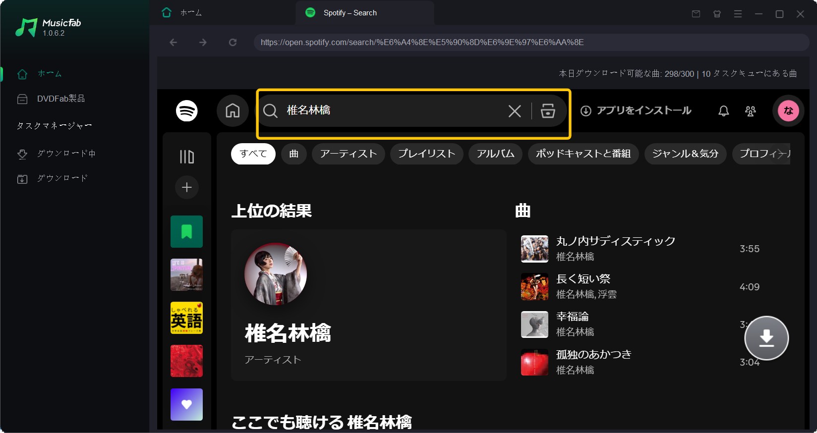The height and width of the screenshot is (433, 817).
Task: Open the green bookmark playlist thumbnail
Action: (187, 231)
